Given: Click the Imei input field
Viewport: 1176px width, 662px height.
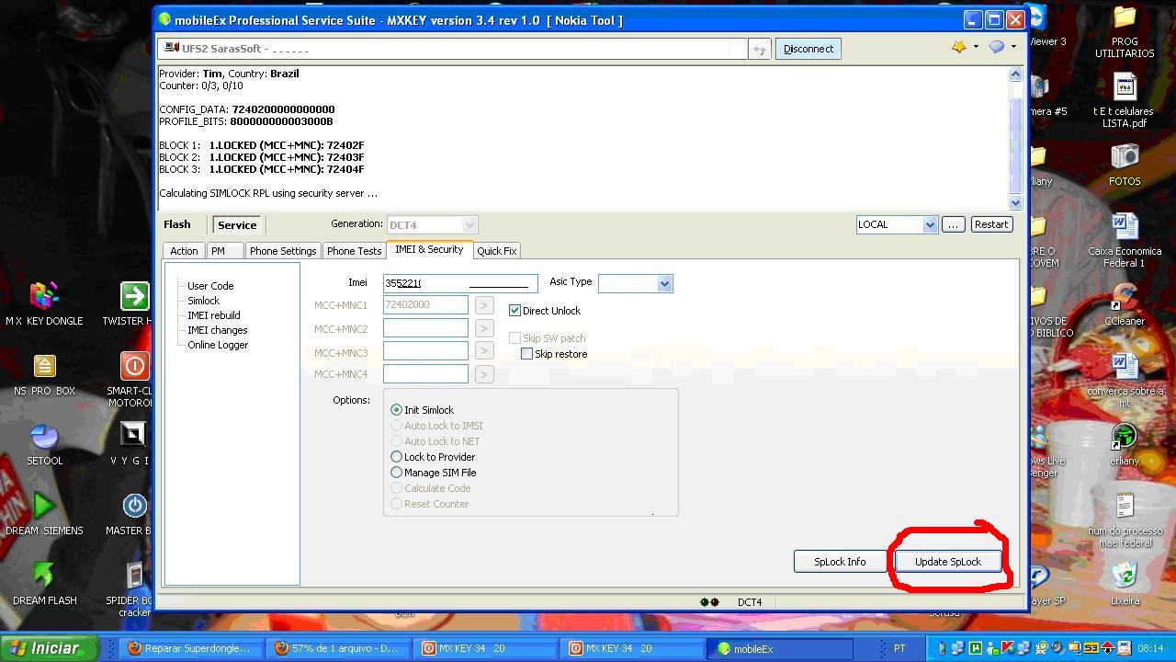Looking at the screenshot, I should (460, 283).
